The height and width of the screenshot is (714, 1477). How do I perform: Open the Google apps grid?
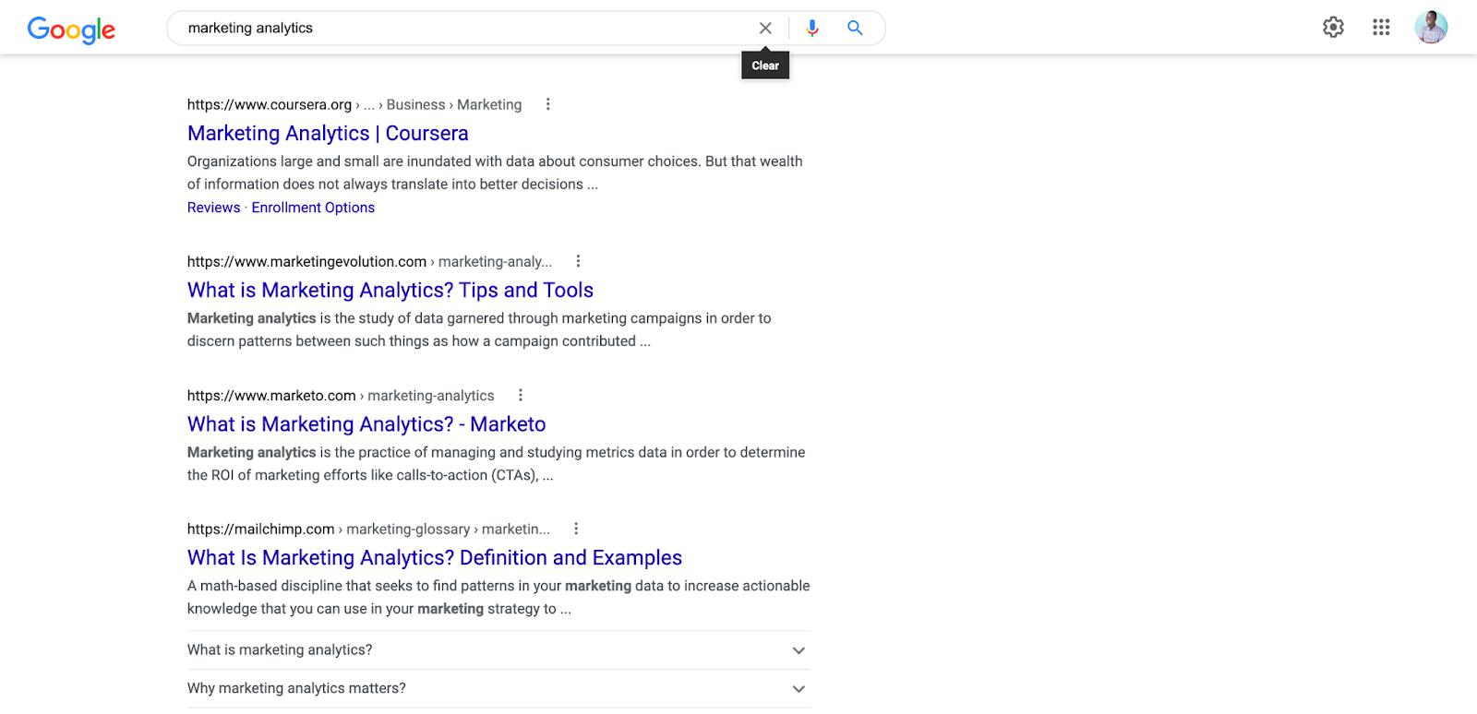1381,28
